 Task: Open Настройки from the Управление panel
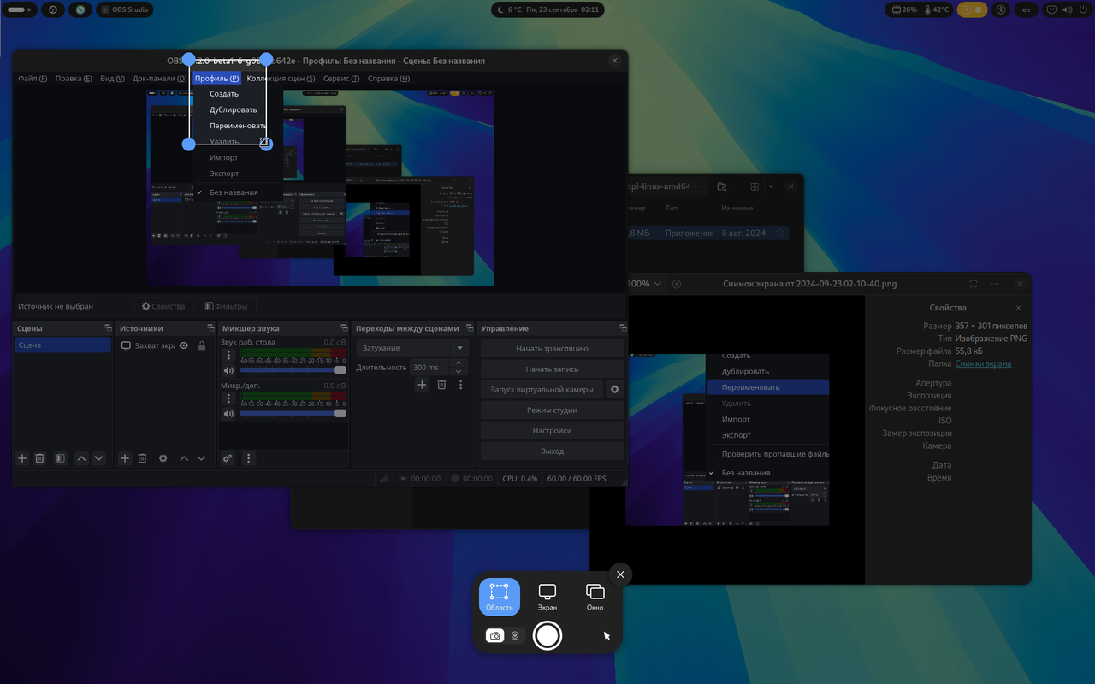[552, 430]
